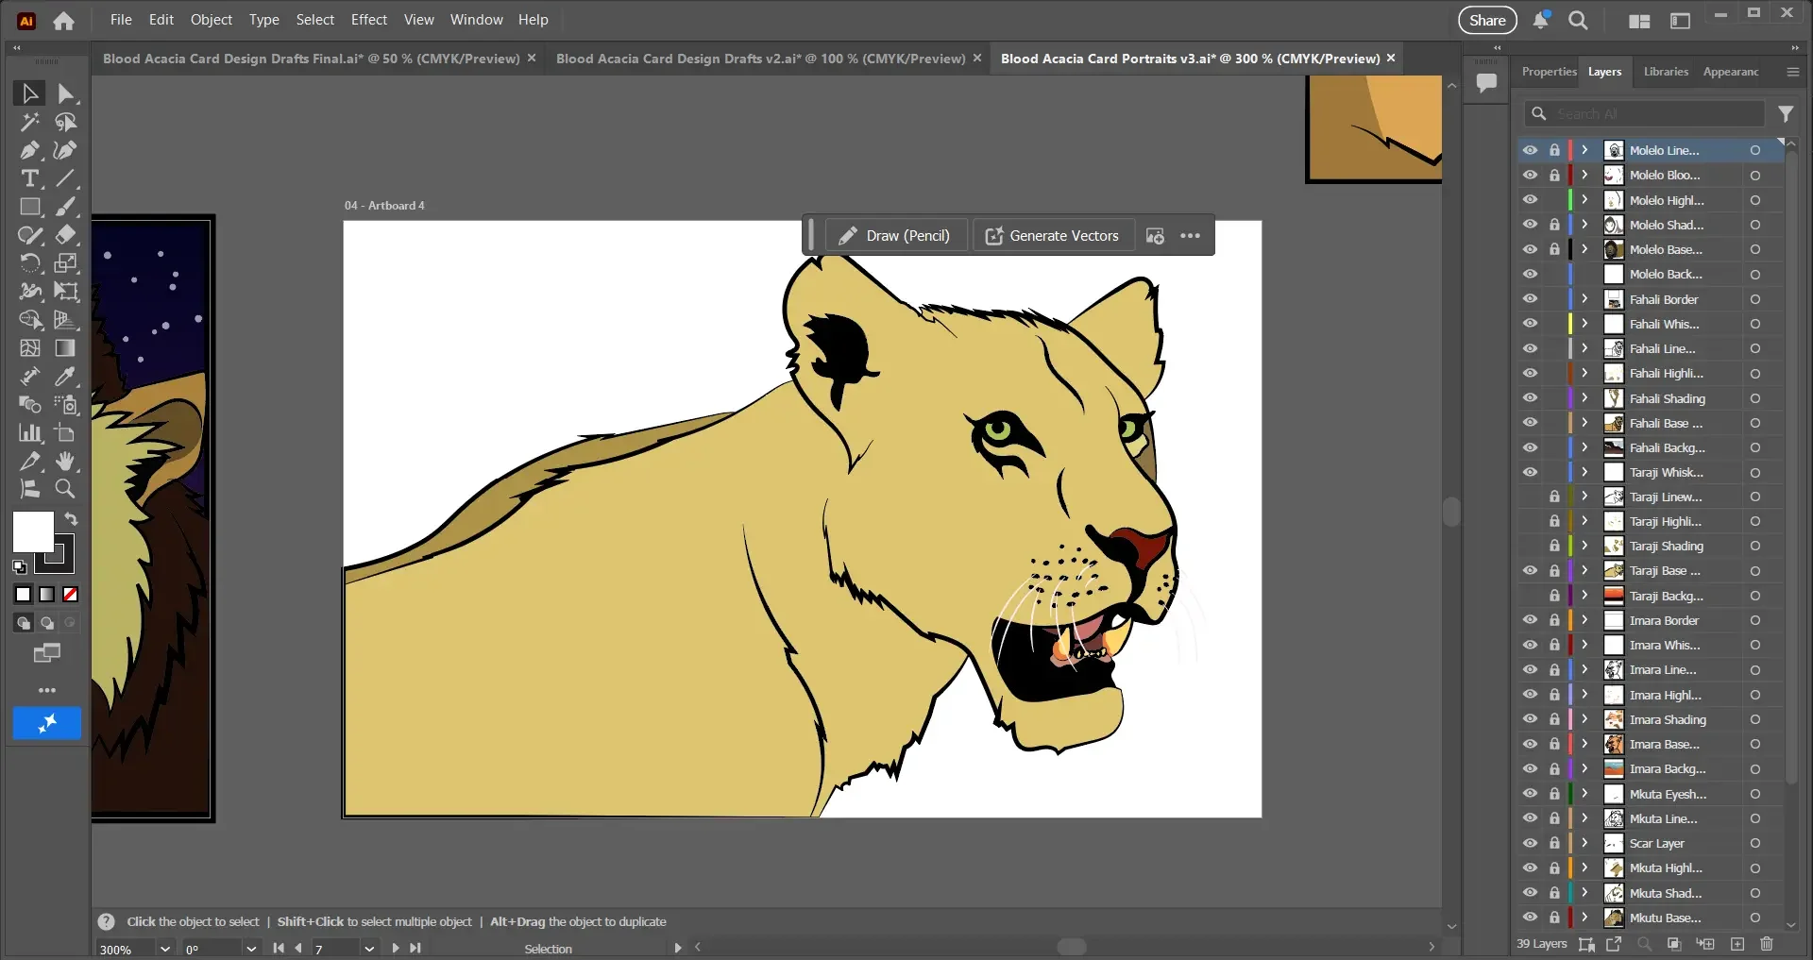Pick the Eyedropper tool
This screenshot has width=1813, height=960.
[x=65, y=377]
